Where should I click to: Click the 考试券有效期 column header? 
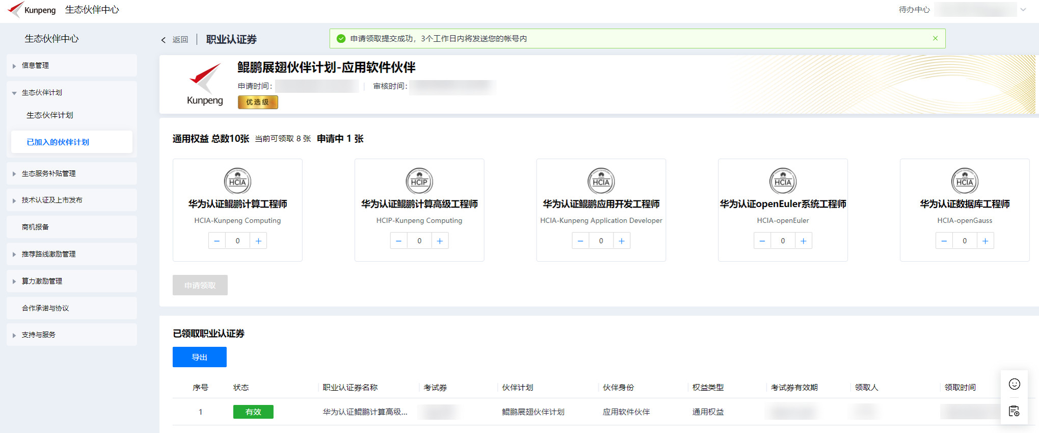[x=794, y=388]
